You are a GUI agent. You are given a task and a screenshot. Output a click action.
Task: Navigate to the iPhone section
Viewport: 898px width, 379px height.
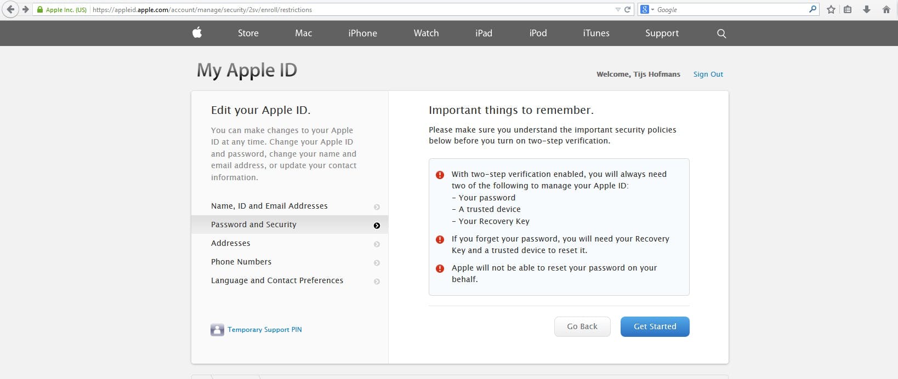[x=362, y=33]
